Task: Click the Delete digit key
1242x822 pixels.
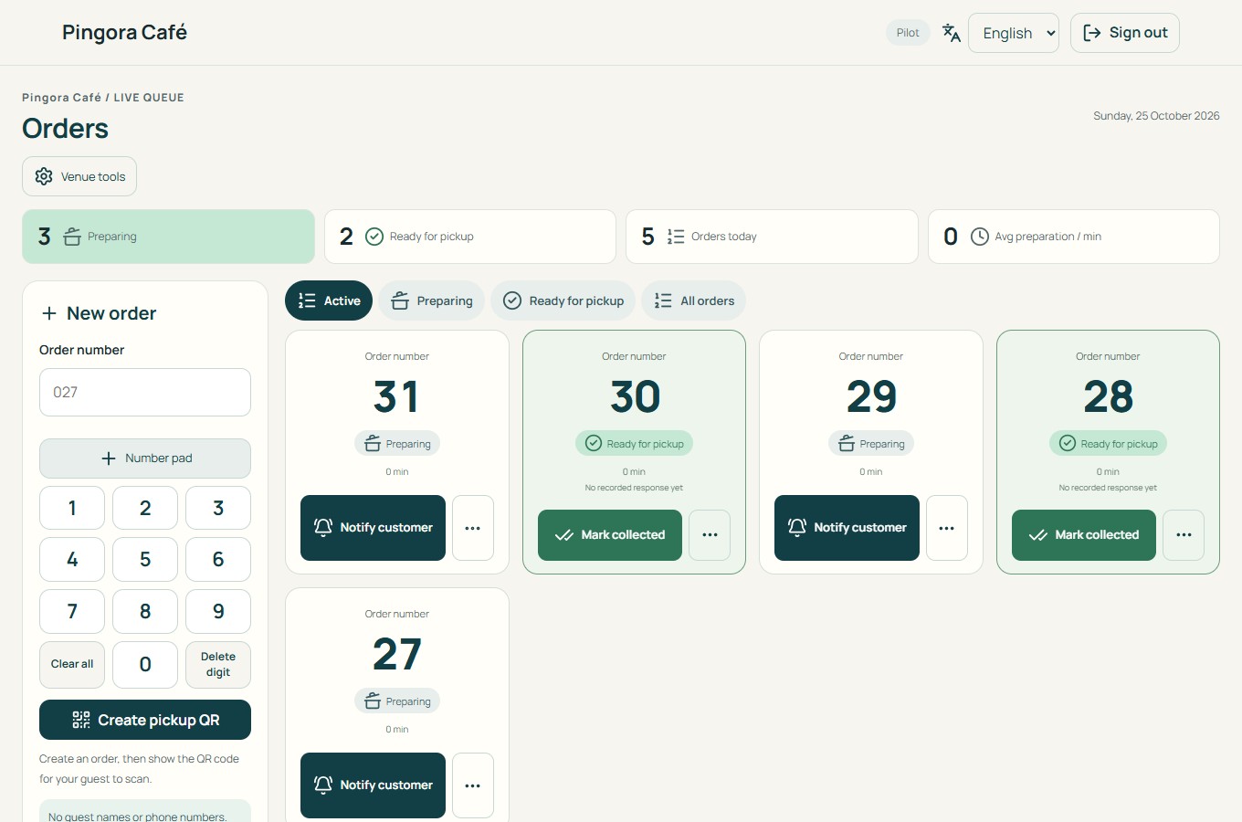Action: tap(218, 665)
